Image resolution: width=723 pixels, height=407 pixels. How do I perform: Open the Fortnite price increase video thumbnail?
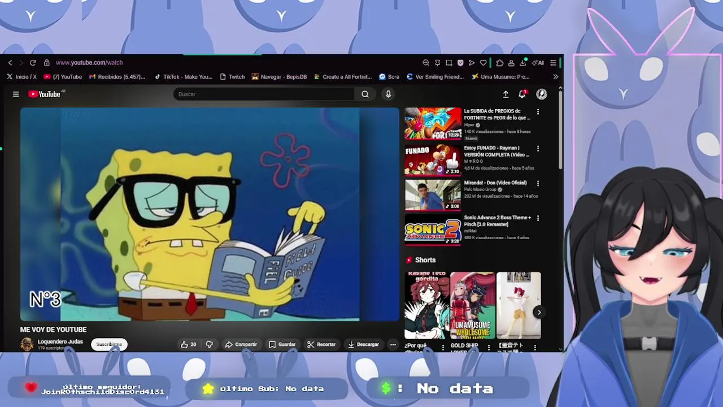click(433, 124)
